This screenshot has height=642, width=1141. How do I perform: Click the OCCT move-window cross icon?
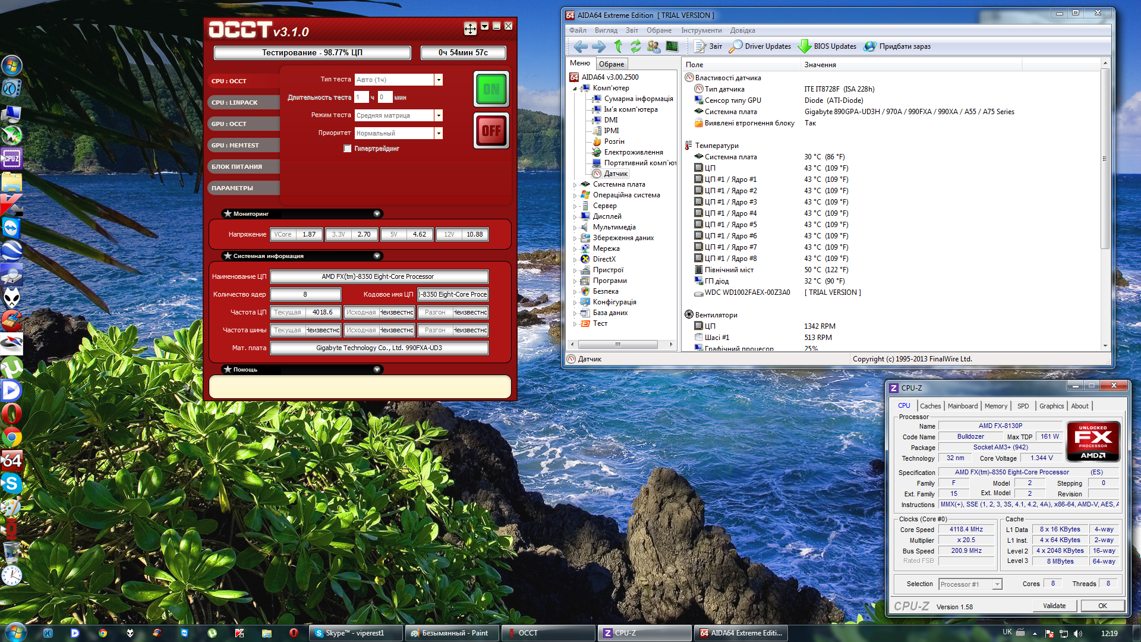(x=470, y=29)
